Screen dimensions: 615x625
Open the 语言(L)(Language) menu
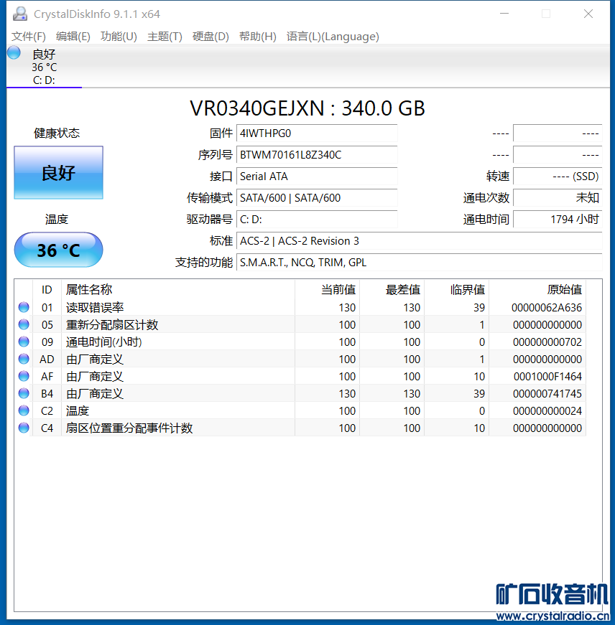point(333,37)
